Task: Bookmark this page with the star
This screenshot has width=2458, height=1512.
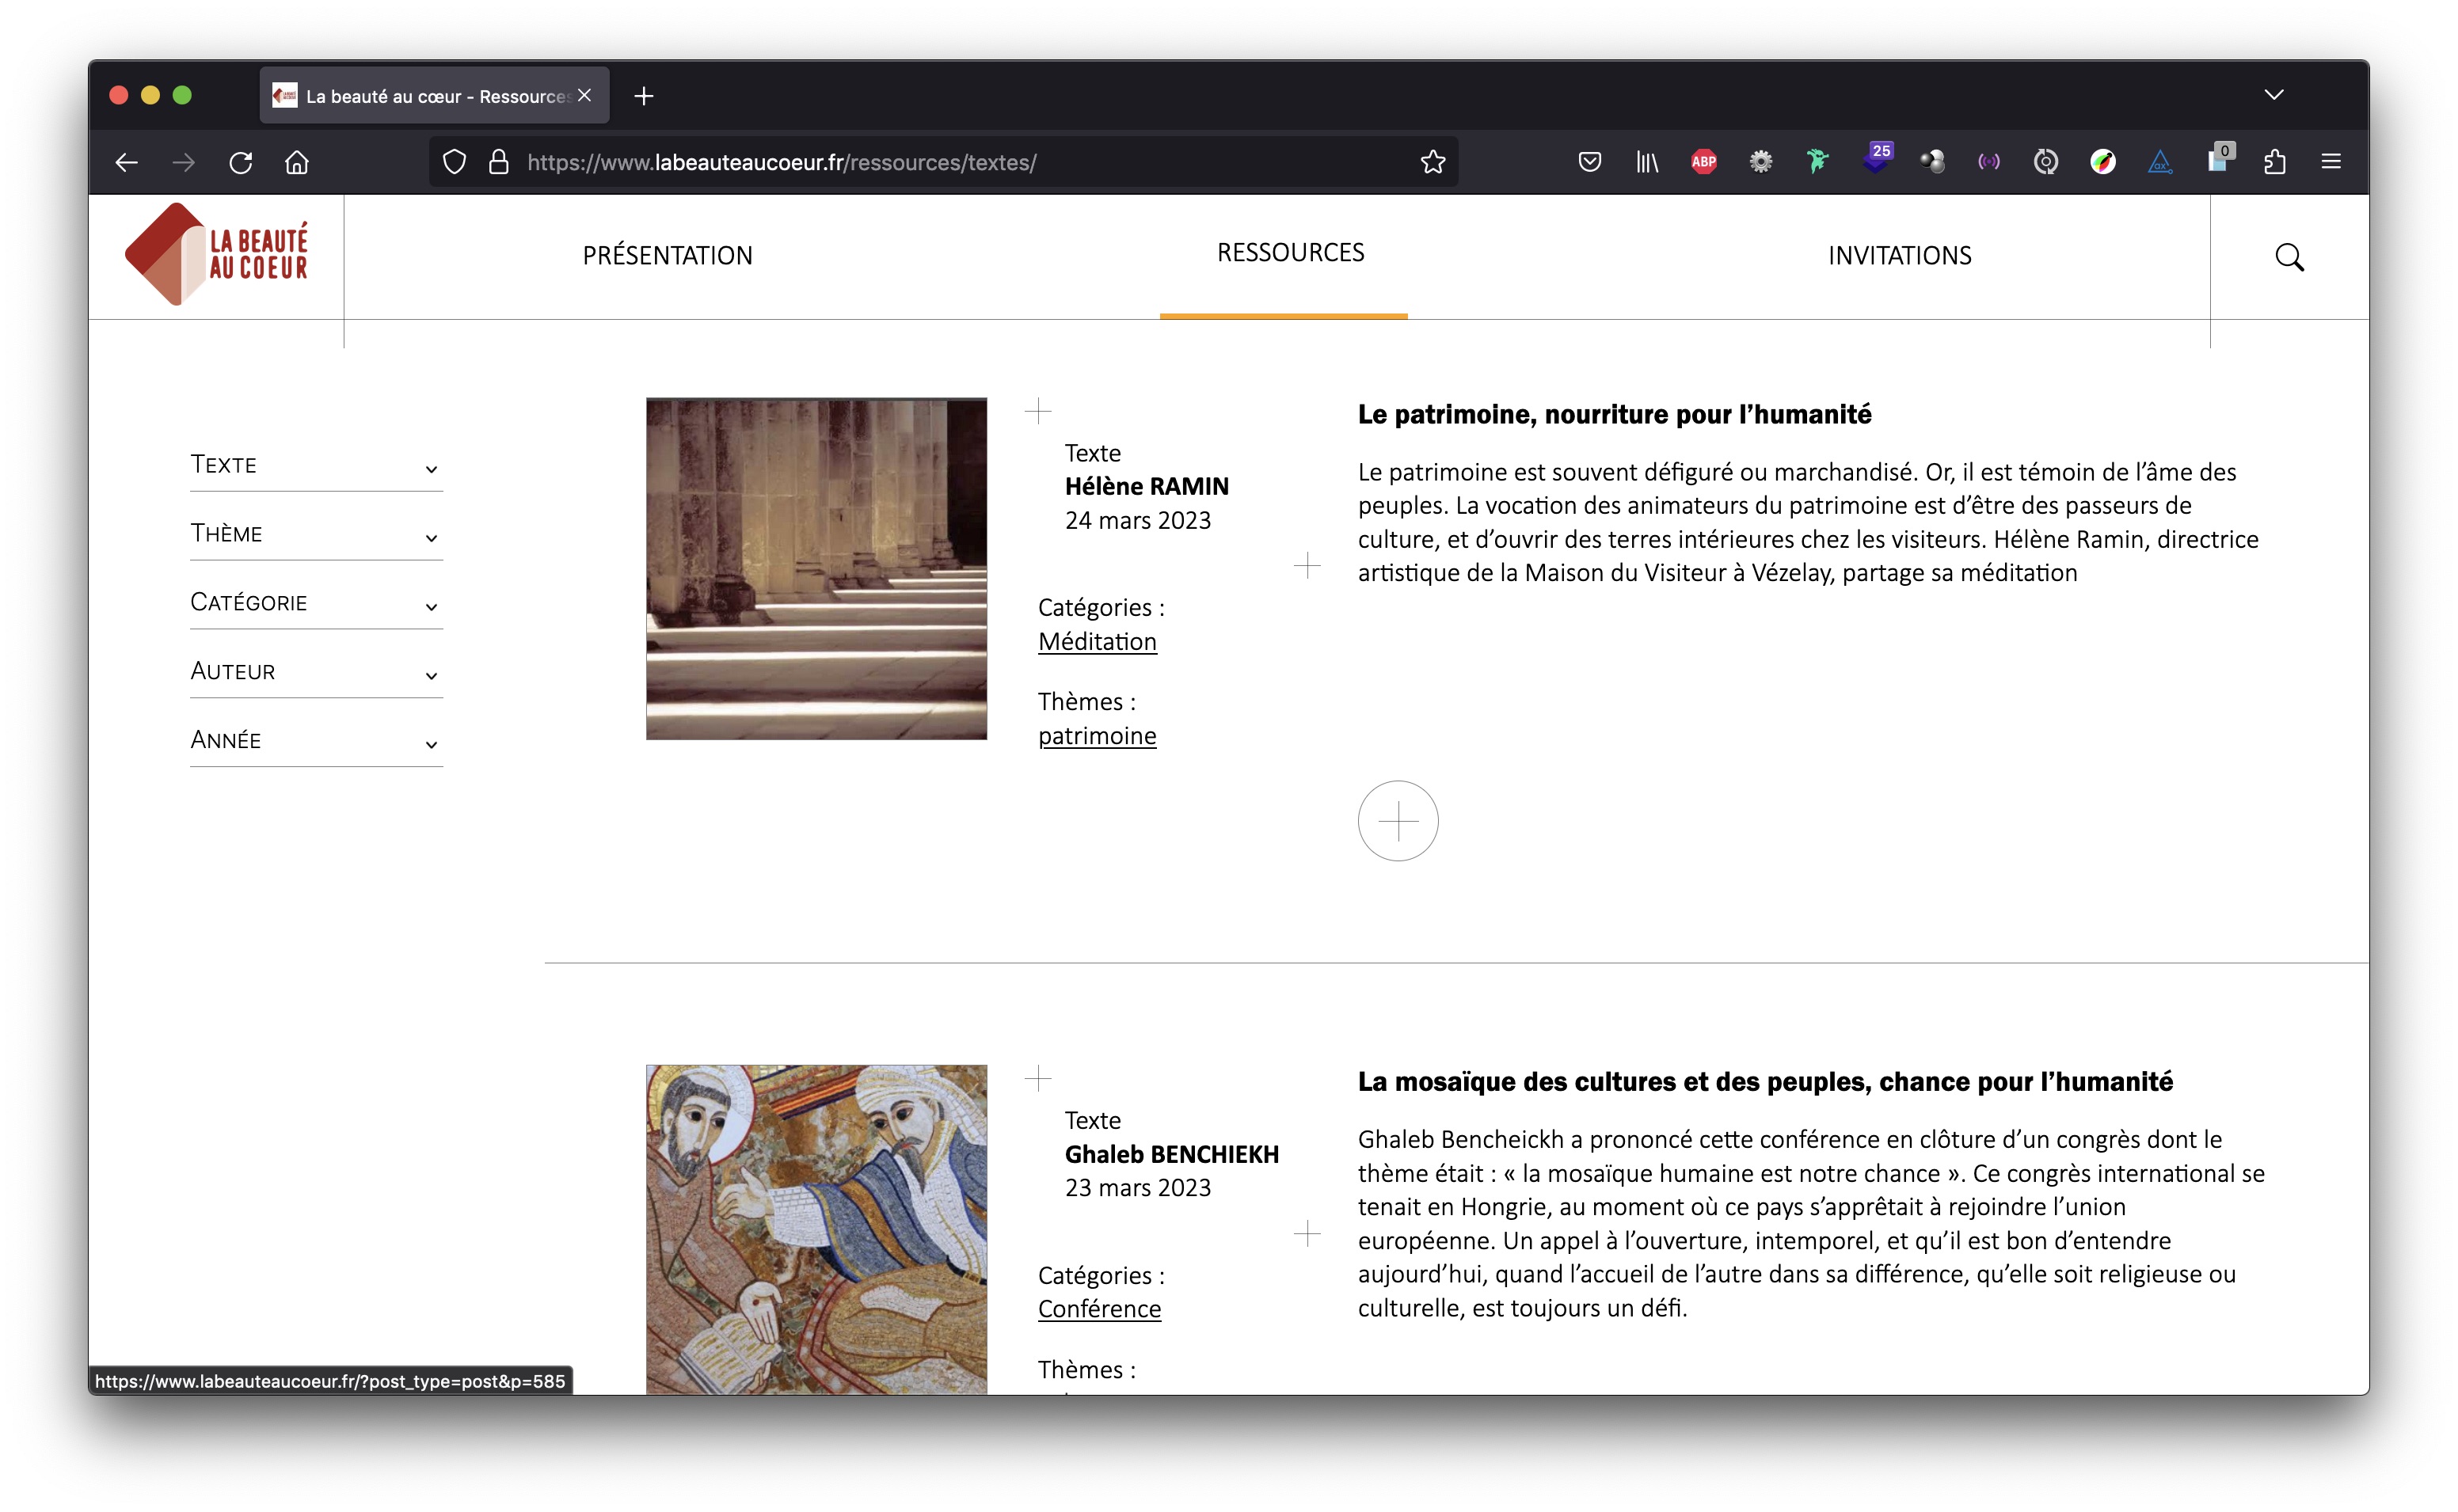Action: [x=1432, y=162]
